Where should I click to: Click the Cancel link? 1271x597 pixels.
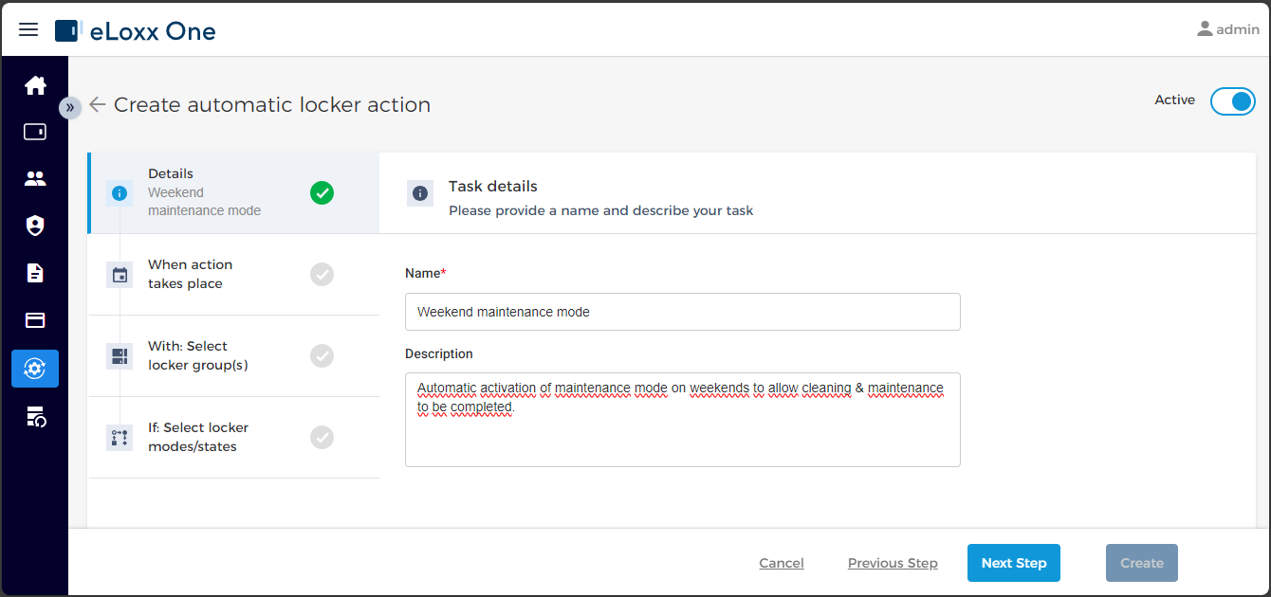point(782,563)
